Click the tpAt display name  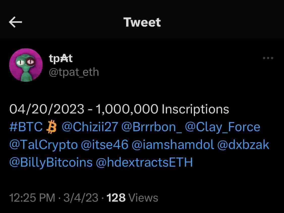pyautogui.click(x=61, y=59)
